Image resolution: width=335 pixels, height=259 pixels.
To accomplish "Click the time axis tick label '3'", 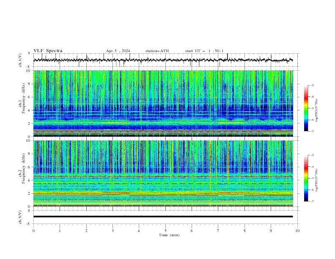I will [113, 231].
